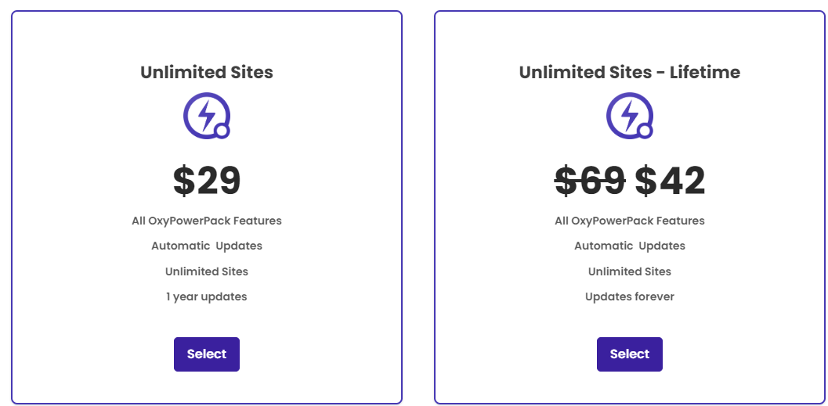Click the small circle on the Lifetime plan's bolt icon
The width and height of the screenshot is (828, 406).
[645, 131]
